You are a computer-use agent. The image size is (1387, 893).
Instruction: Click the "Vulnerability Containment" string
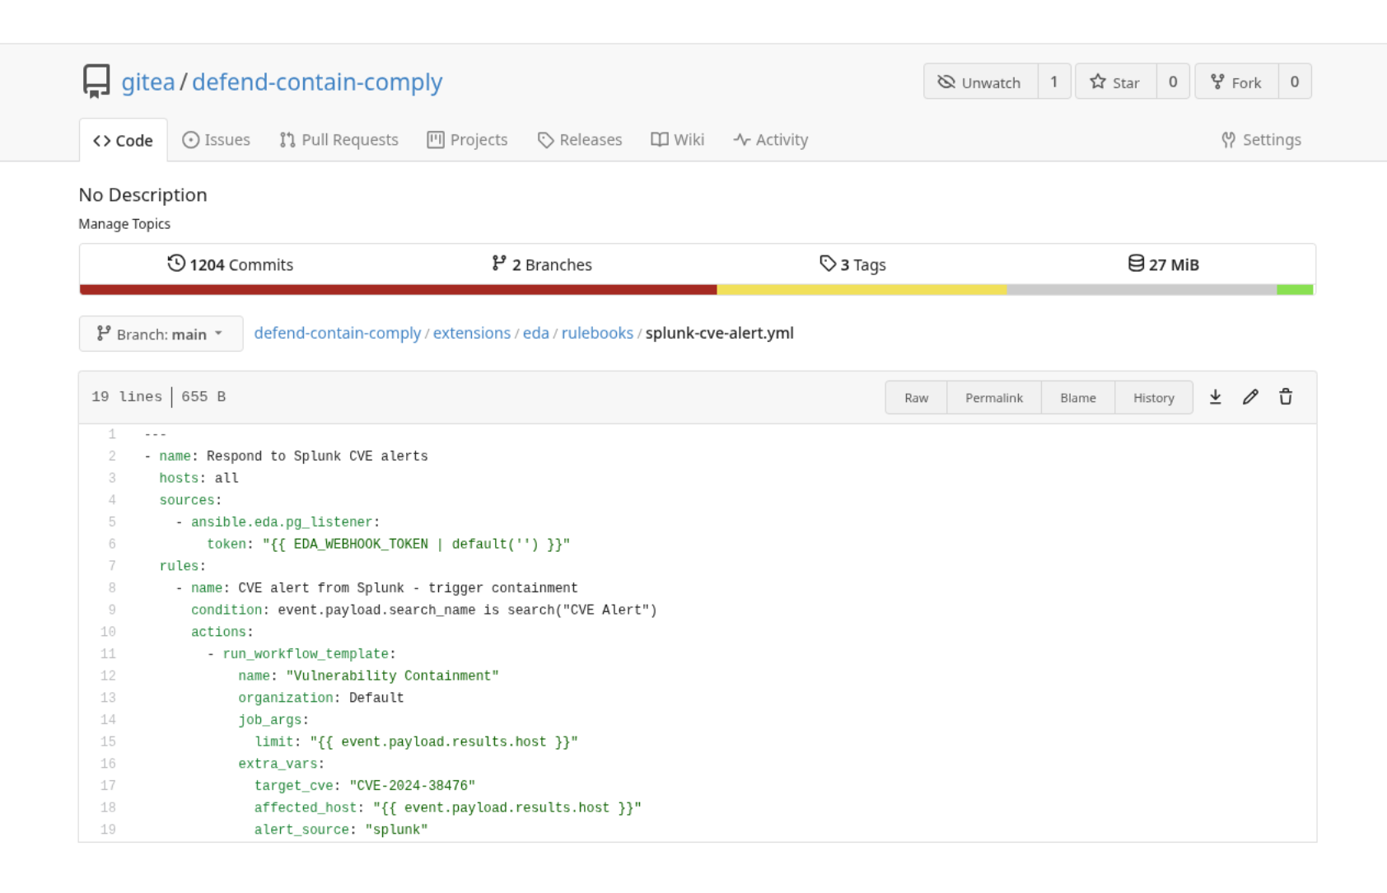(x=393, y=676)
